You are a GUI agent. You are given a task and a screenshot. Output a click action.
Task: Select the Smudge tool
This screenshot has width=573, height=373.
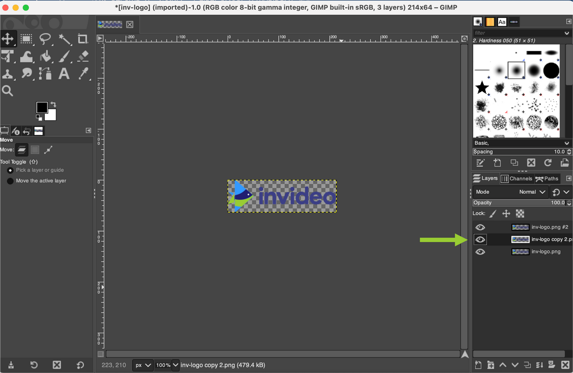(27, 74)
